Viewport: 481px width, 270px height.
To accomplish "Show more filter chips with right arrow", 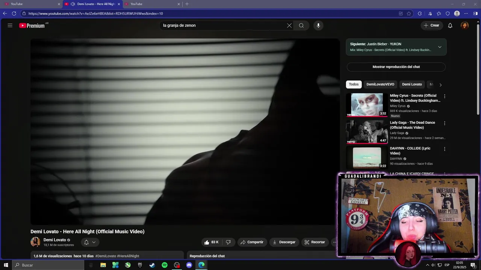I will click(x=440, y=85).
